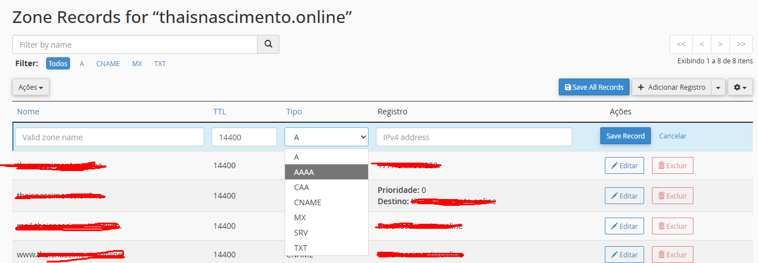This screenshot has height=263, width=758.
Task: Click Editar on the www record row
Action: (624, 255)
